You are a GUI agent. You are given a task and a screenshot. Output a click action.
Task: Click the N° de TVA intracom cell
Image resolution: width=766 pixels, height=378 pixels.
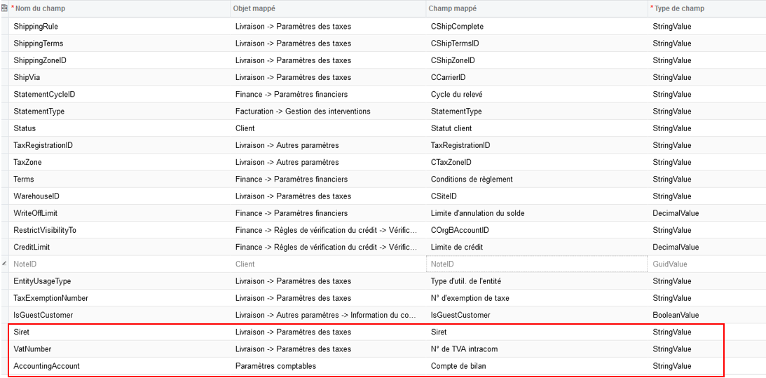coord(537,349)
